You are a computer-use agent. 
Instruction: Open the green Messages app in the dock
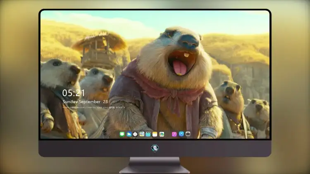tap(122, 134)
